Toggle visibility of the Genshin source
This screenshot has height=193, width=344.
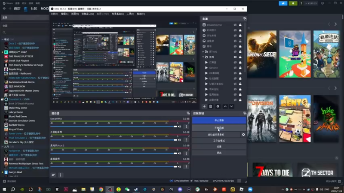(235, 68)
